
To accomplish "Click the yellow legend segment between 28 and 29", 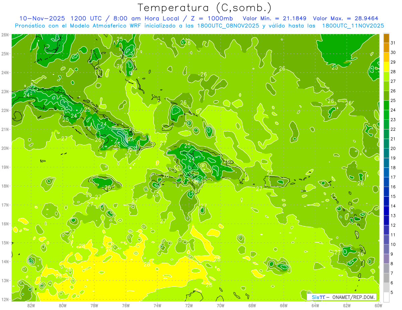I will point(386,67).
